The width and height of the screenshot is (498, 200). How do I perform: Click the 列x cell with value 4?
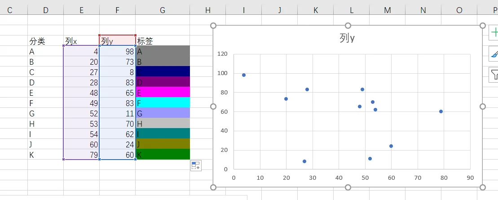point(81,51)
